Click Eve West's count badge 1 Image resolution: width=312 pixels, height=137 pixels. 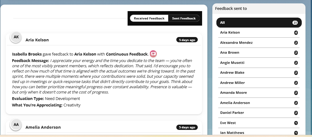tap(296, 123)
